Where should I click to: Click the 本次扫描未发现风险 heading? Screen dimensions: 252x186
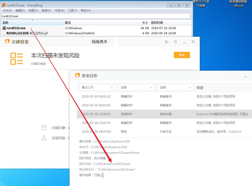[x=55, y=55]
